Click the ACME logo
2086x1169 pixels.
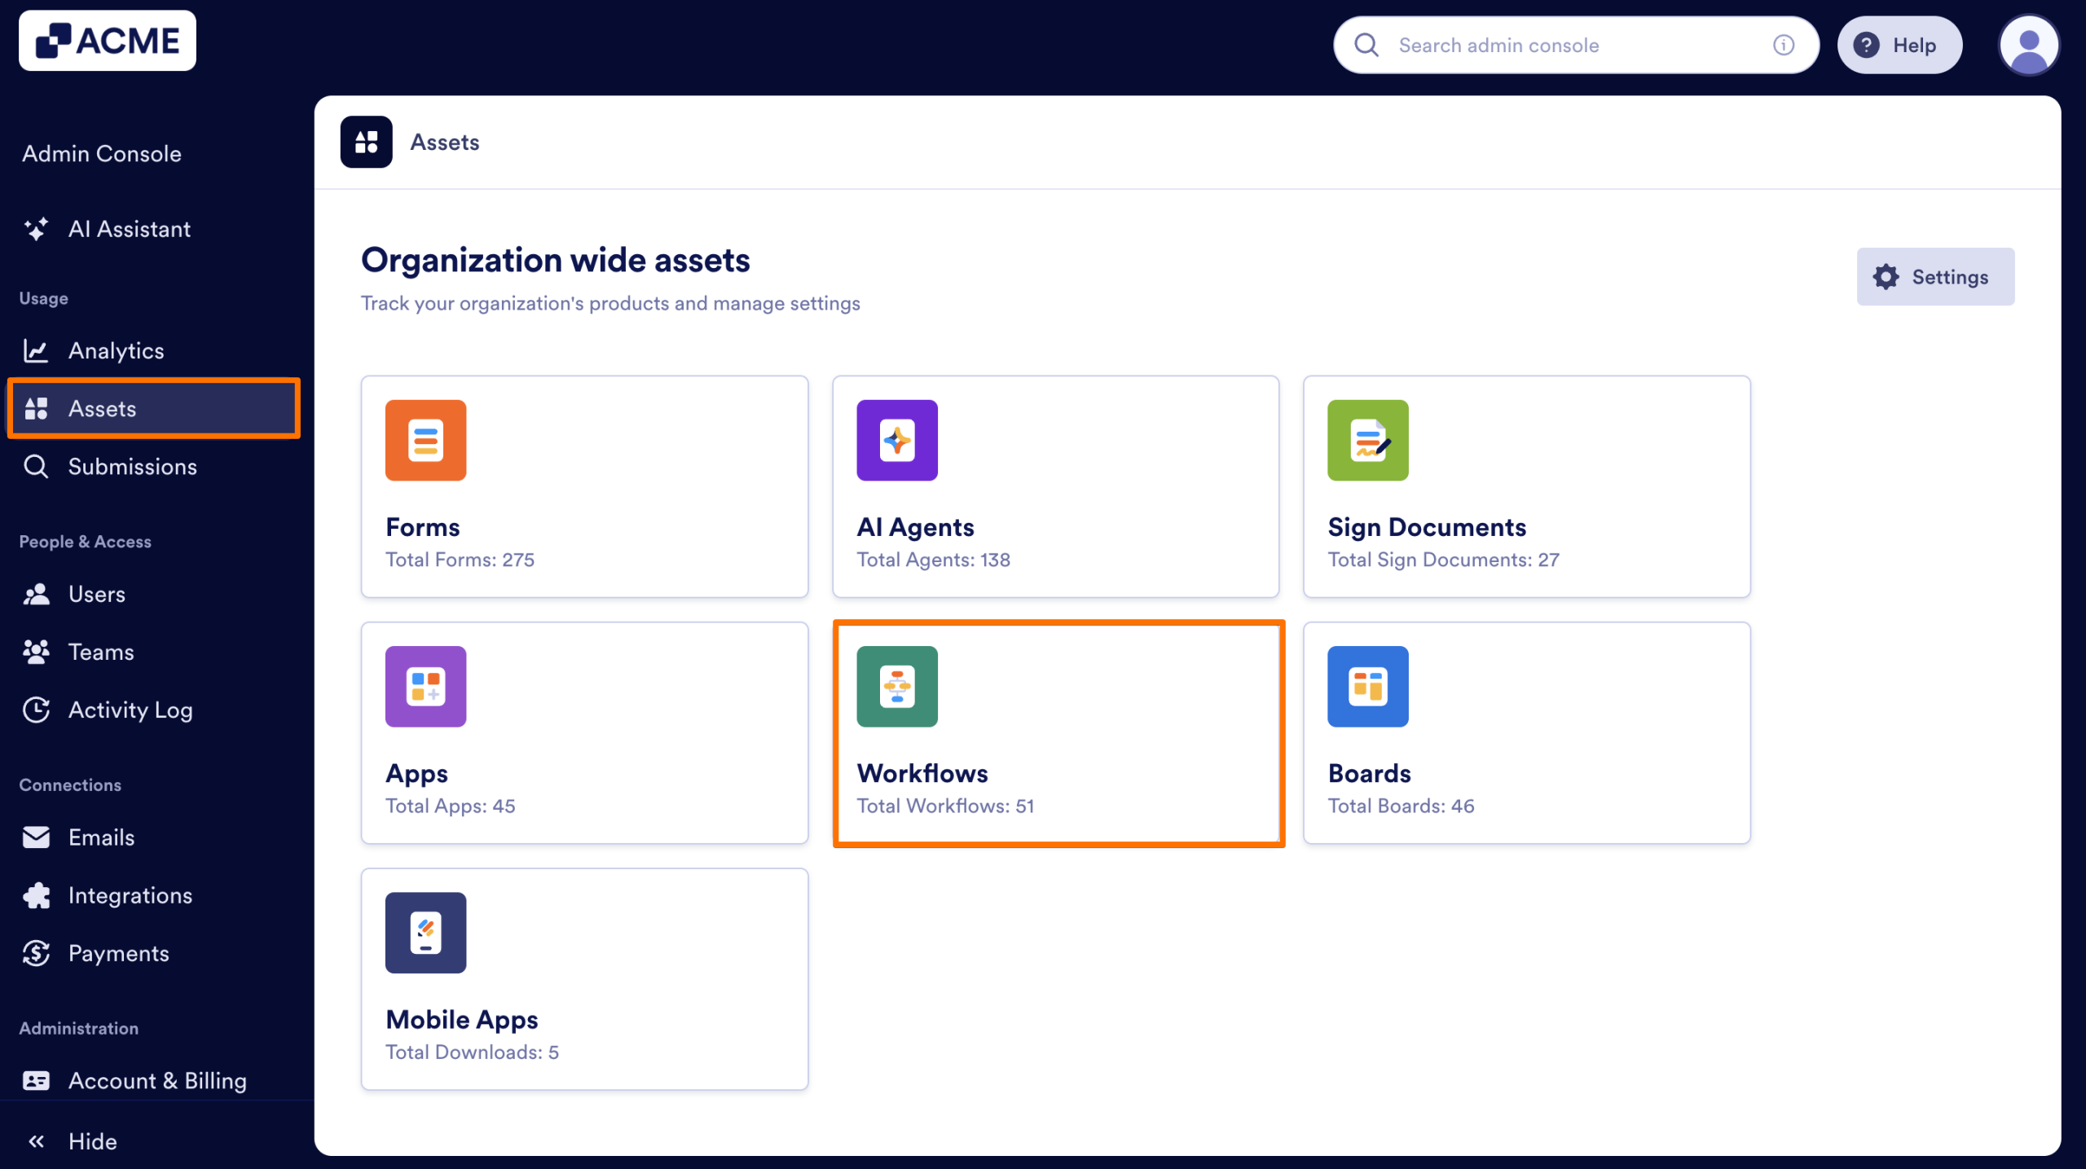(107, 40)
